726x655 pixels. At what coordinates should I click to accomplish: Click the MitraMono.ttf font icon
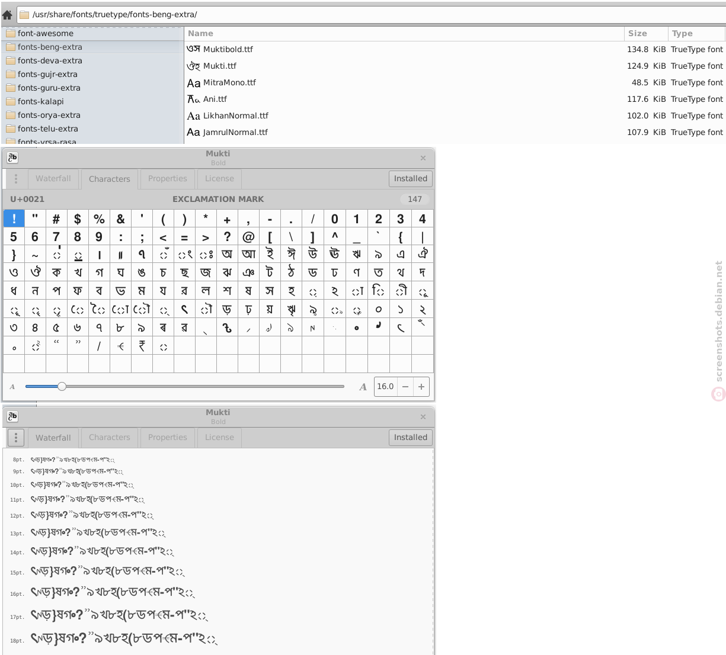pyautogui.click(x=193, y=82)
